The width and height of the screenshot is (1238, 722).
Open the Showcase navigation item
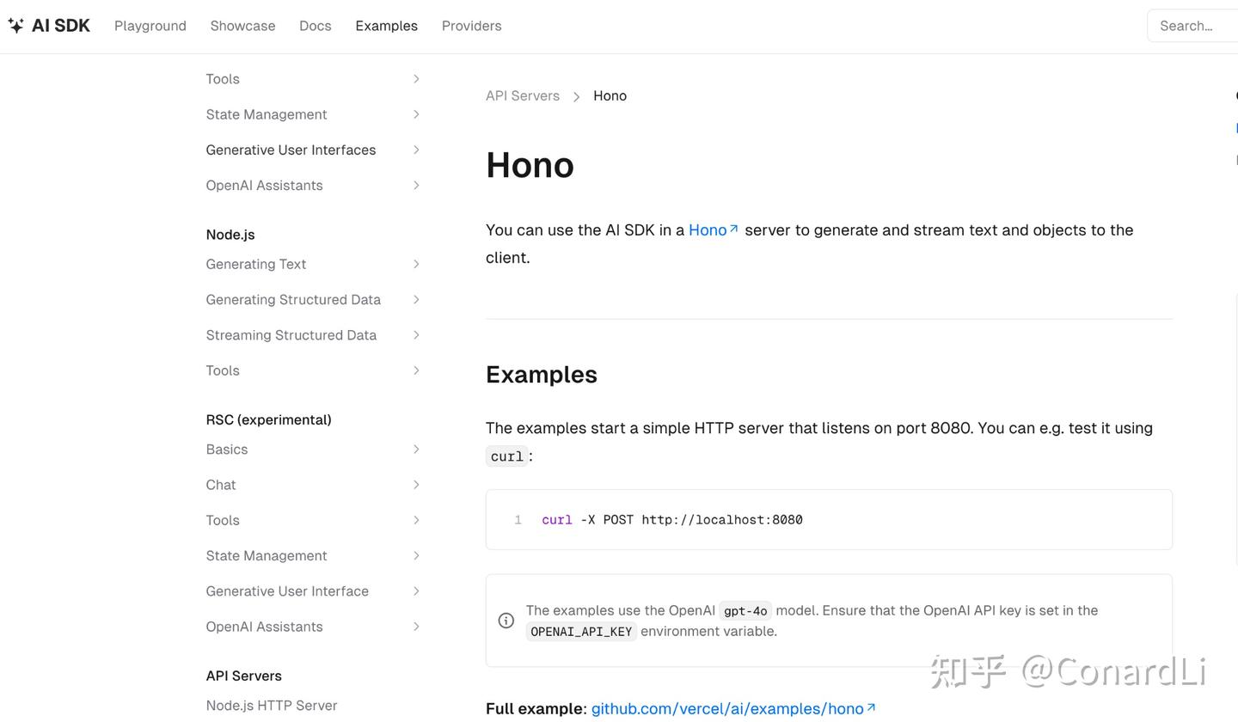pos(242,25)
